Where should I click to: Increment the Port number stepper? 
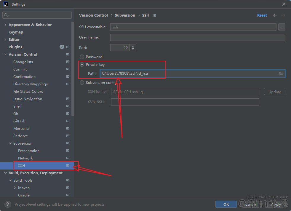tap(133, 46)
